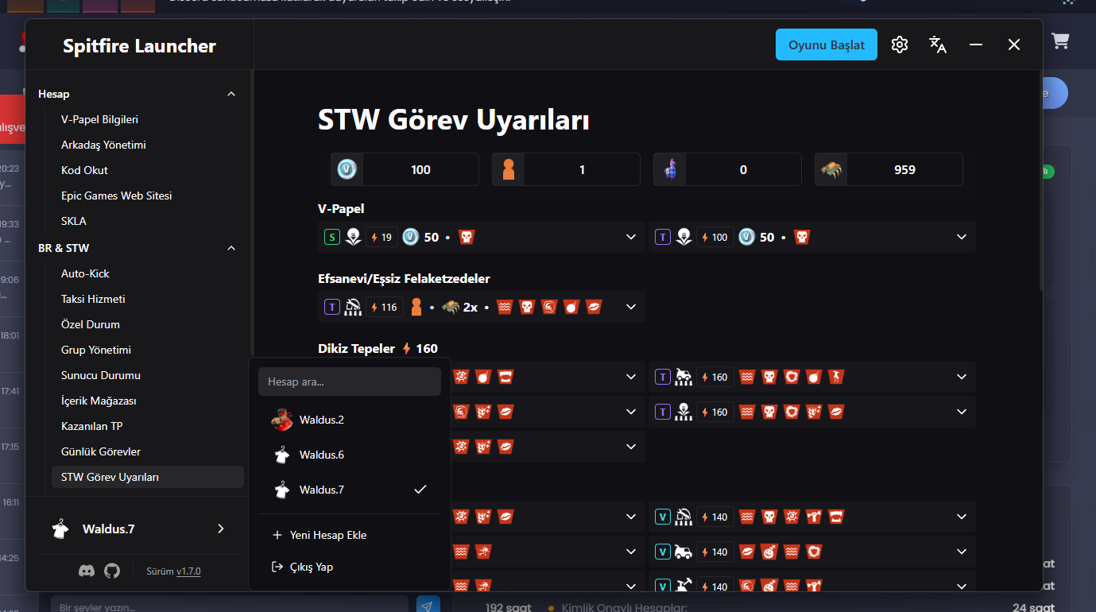Click the skull modifier in the power 100 row
This screenshot has height=612, width=1096.
click(x=801, y=237)
